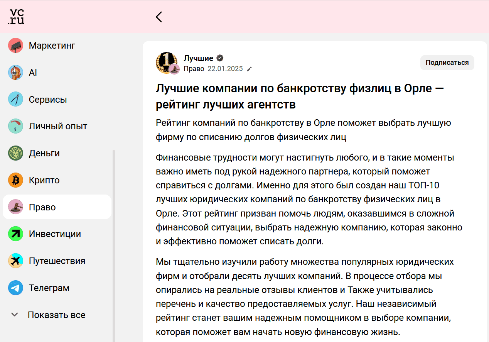489x342 pixels.
Task: Click the Личный опыт paraglider icon
Action: [x=16, y=126]
